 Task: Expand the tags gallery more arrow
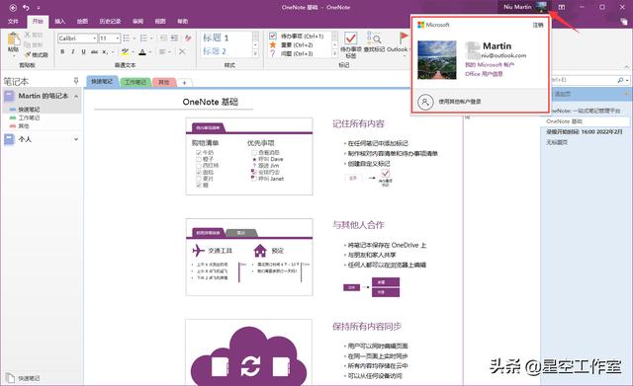tap(334, 53)
